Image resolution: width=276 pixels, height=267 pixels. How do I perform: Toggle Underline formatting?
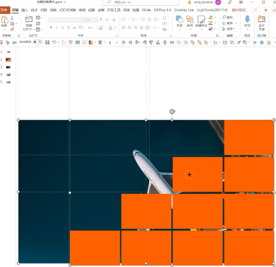(62, 27)
